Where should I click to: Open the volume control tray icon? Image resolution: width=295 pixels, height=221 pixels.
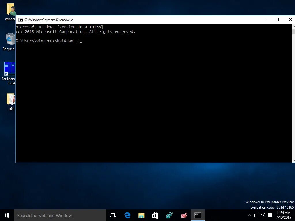point(263,215)
